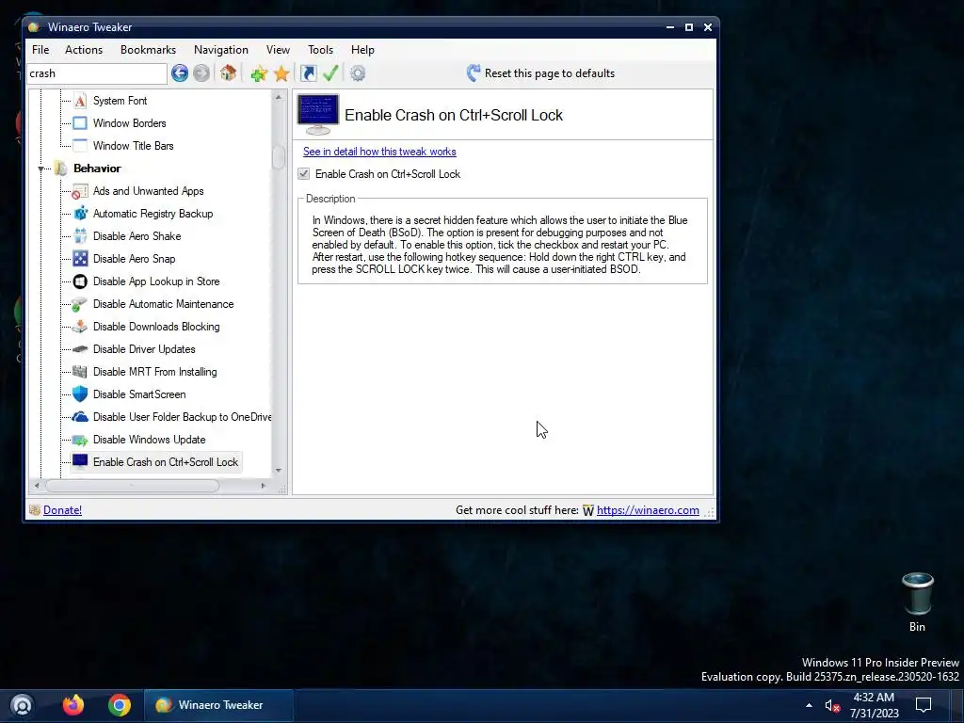964x723 pixels.
Task: Click the System Font icon in tree
Action: pos(80,100)
